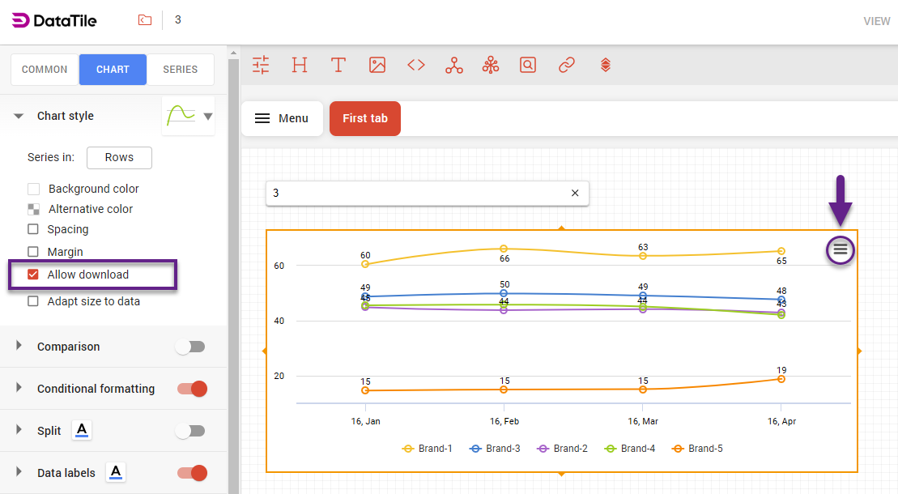The height and width of the screenshot is (494, 898).
Task: Enable the Spacing checkbox
Action: coord(33,229)
